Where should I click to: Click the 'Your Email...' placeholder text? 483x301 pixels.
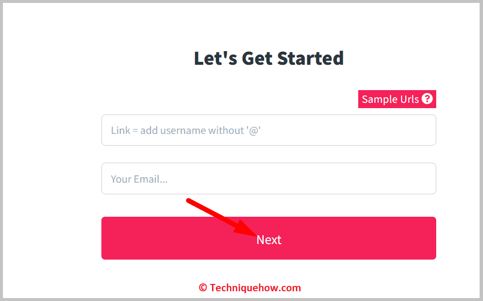tap(139, 179)
